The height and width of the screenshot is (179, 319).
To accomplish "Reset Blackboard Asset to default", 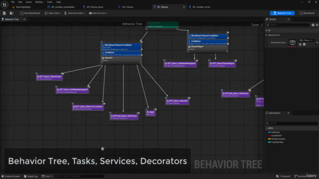I will click(317, 43).
